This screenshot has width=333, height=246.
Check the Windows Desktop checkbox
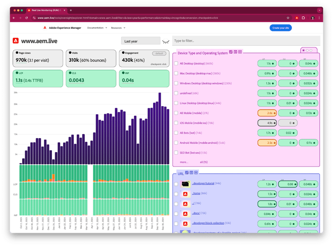pos(176,83)
